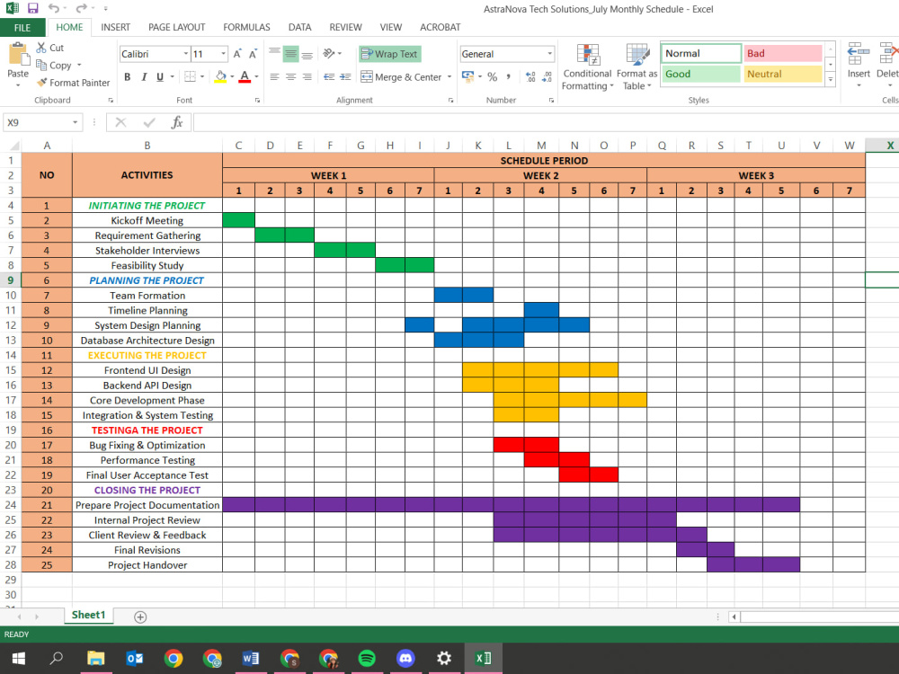
Task: Select column X header
Action: [882, 146]
